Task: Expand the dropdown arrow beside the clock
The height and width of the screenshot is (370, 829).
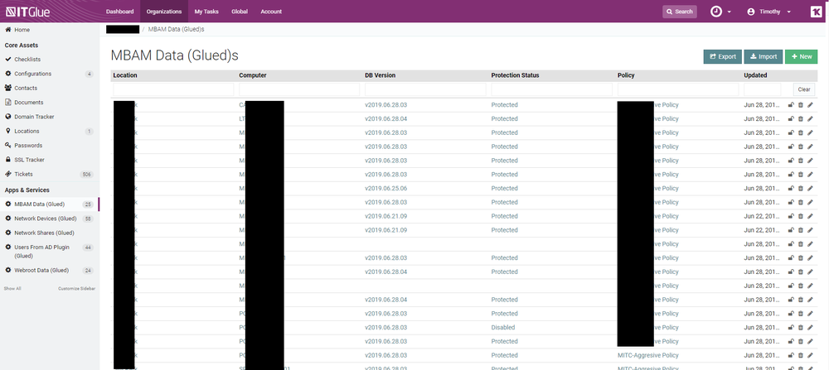Action: point(730,12)
